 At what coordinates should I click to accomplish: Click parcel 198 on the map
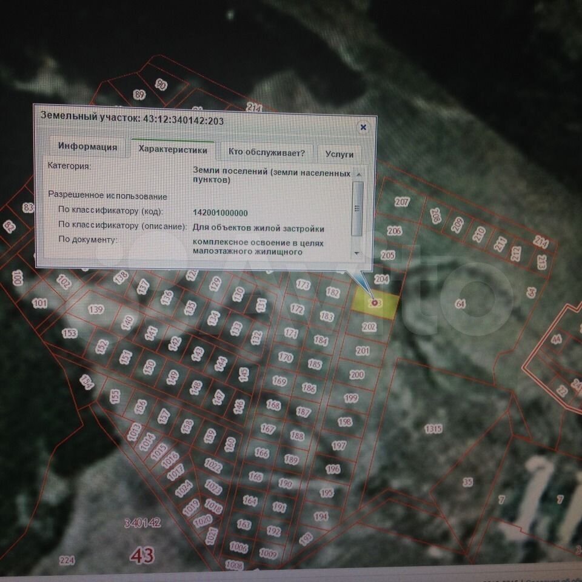[345, 422]
